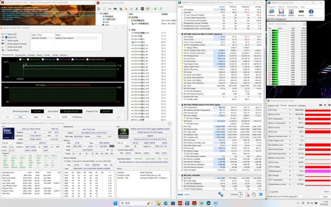
Task: Switch to the Advanced tab in GPU-Z
Action: [292, 105]
